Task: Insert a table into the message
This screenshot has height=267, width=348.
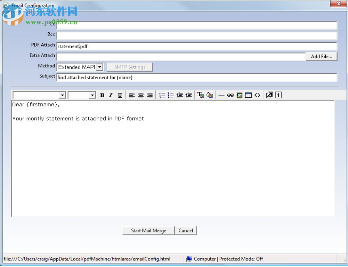Action: pyautogui.click(x=248, y=95)
